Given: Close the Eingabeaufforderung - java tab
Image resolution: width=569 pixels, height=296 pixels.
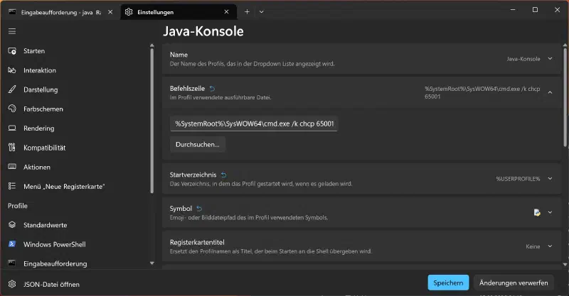Looking at the screenshot, I should point(110,12).
